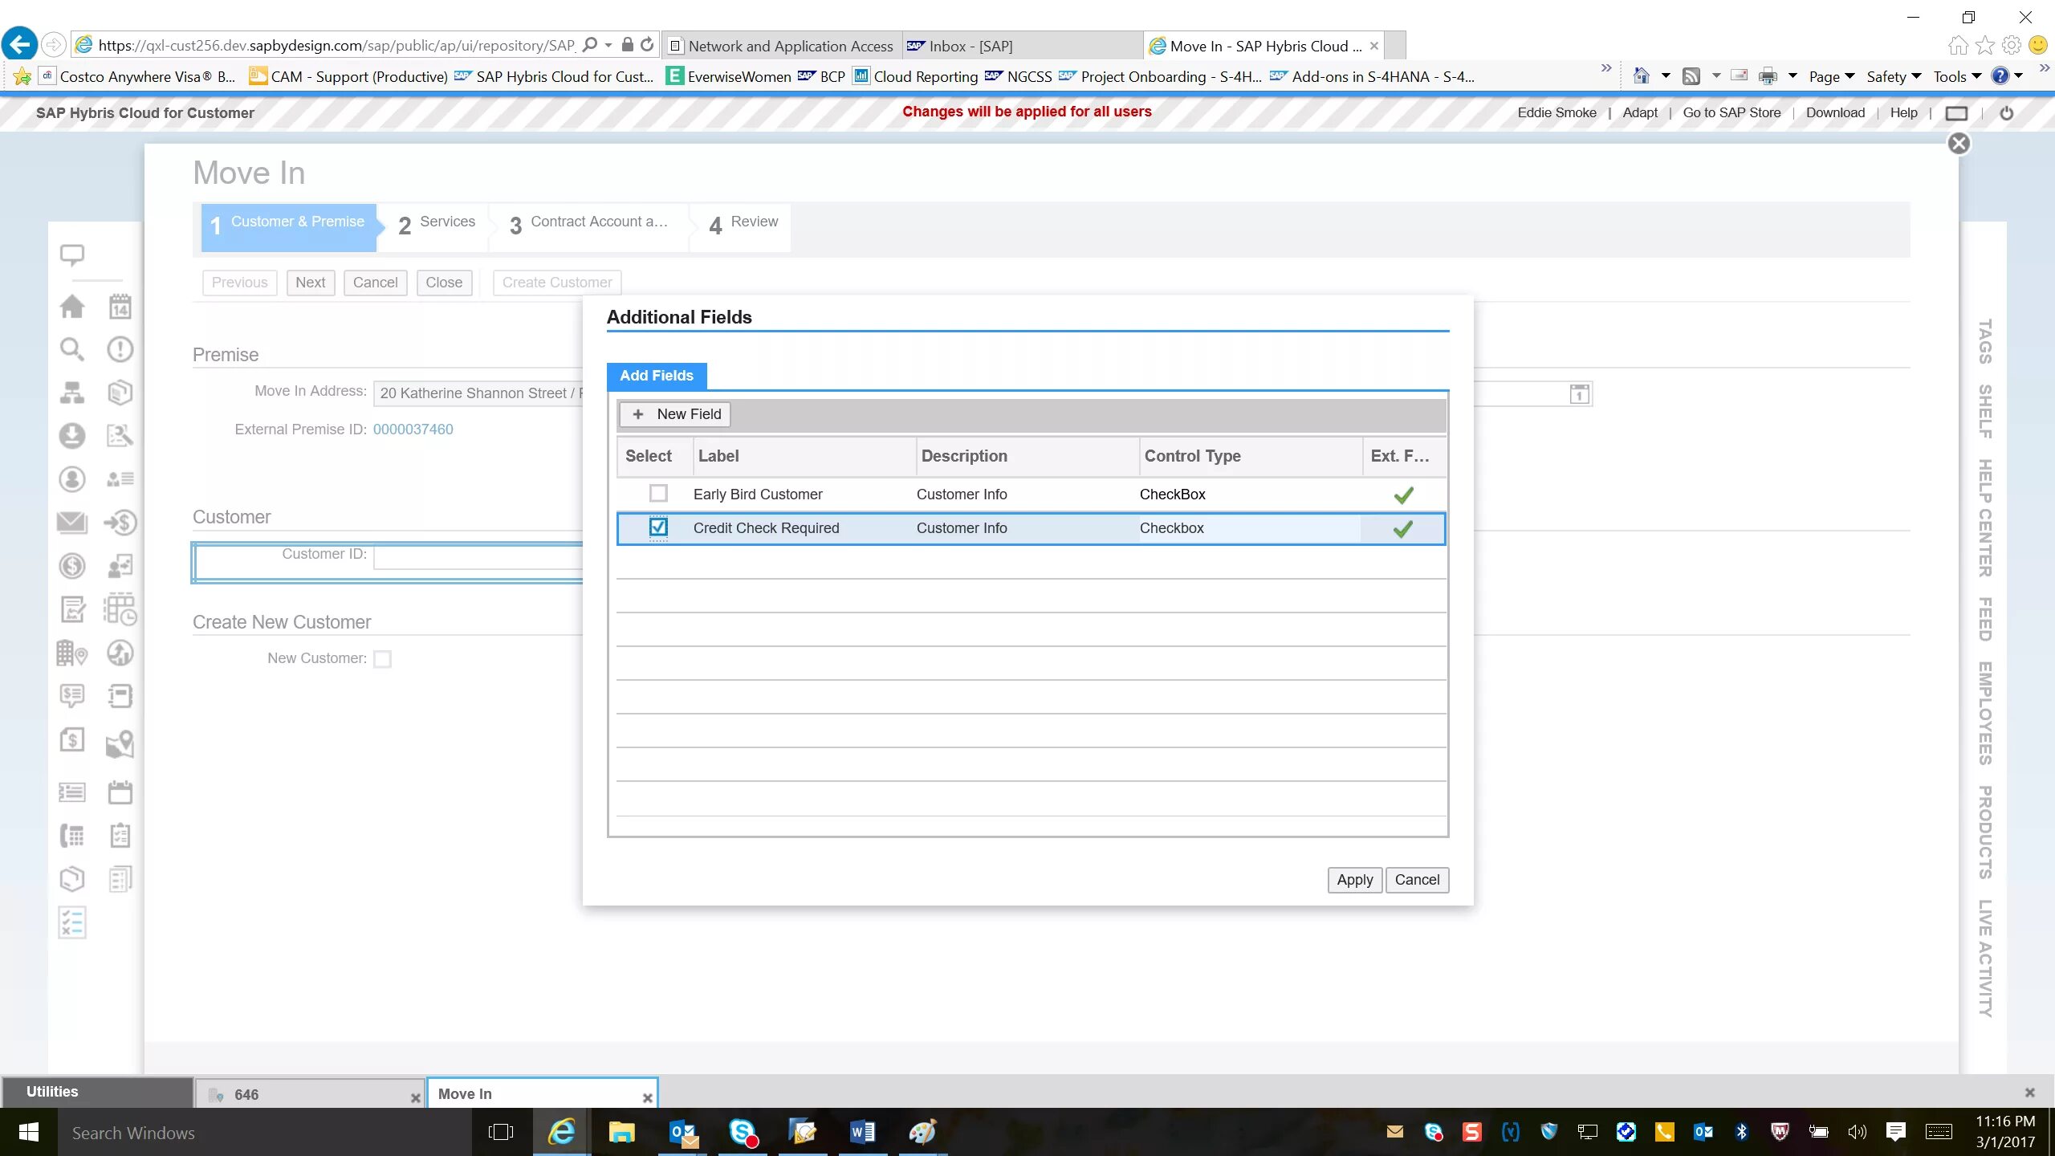This screenshot has height=1156, width=2055.
Task: Click the New Field button
Action: click(x=677, y=414)
